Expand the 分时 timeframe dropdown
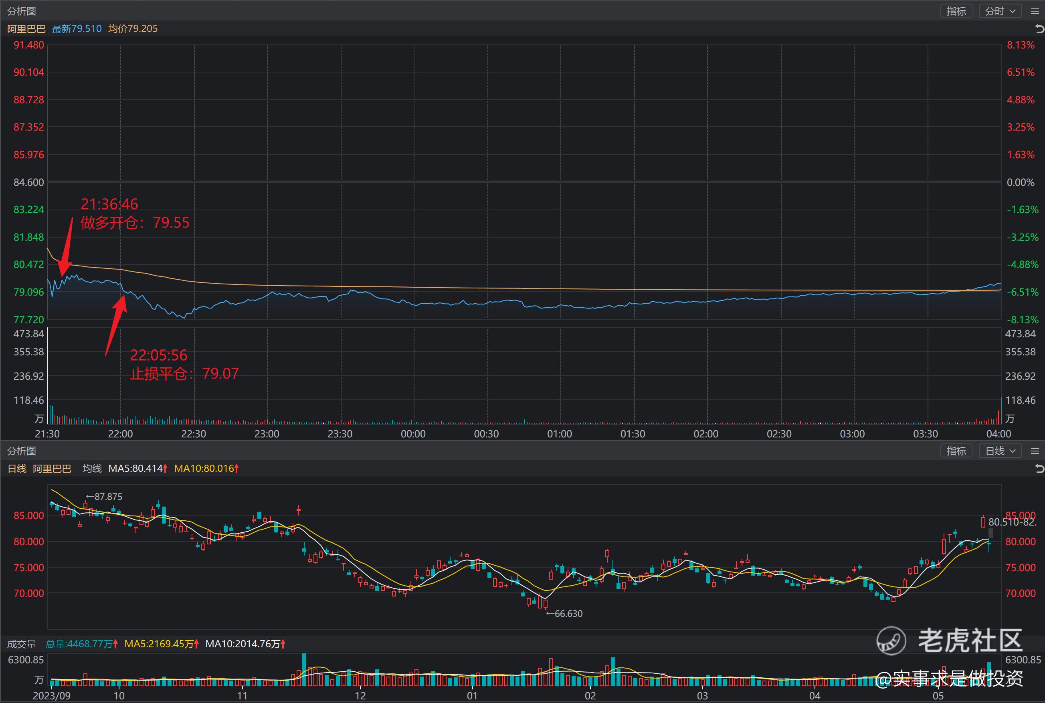 1000,11
